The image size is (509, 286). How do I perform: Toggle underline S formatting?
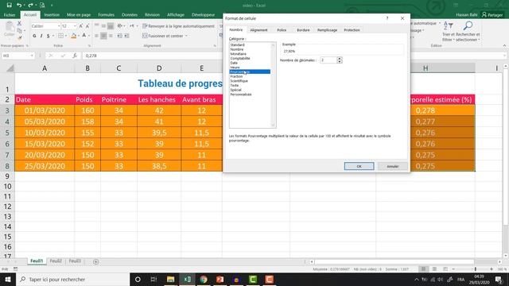click(48, 36)
